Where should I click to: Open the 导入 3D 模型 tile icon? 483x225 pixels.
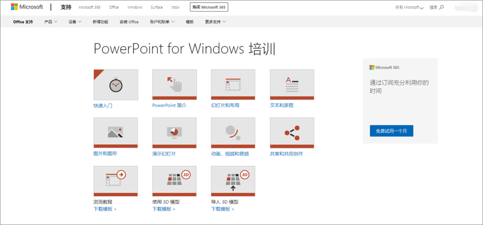233,181
